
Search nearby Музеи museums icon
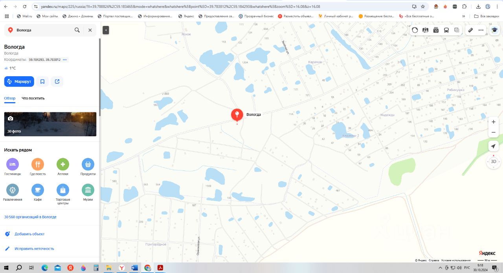pos(88,190)
